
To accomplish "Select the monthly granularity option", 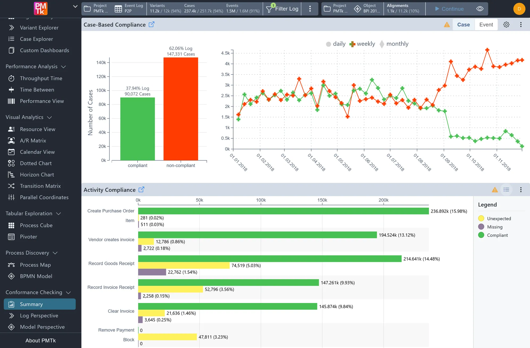I will pyautogui.click(x=394, y=44).
